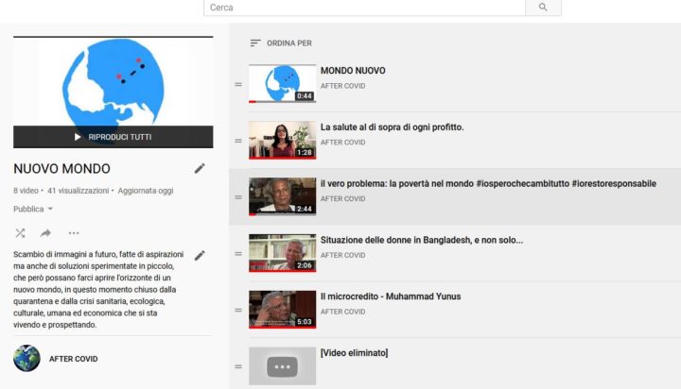Open the three-dot more options menu
This screenshot has width=681, height=389.
[74, 232]
